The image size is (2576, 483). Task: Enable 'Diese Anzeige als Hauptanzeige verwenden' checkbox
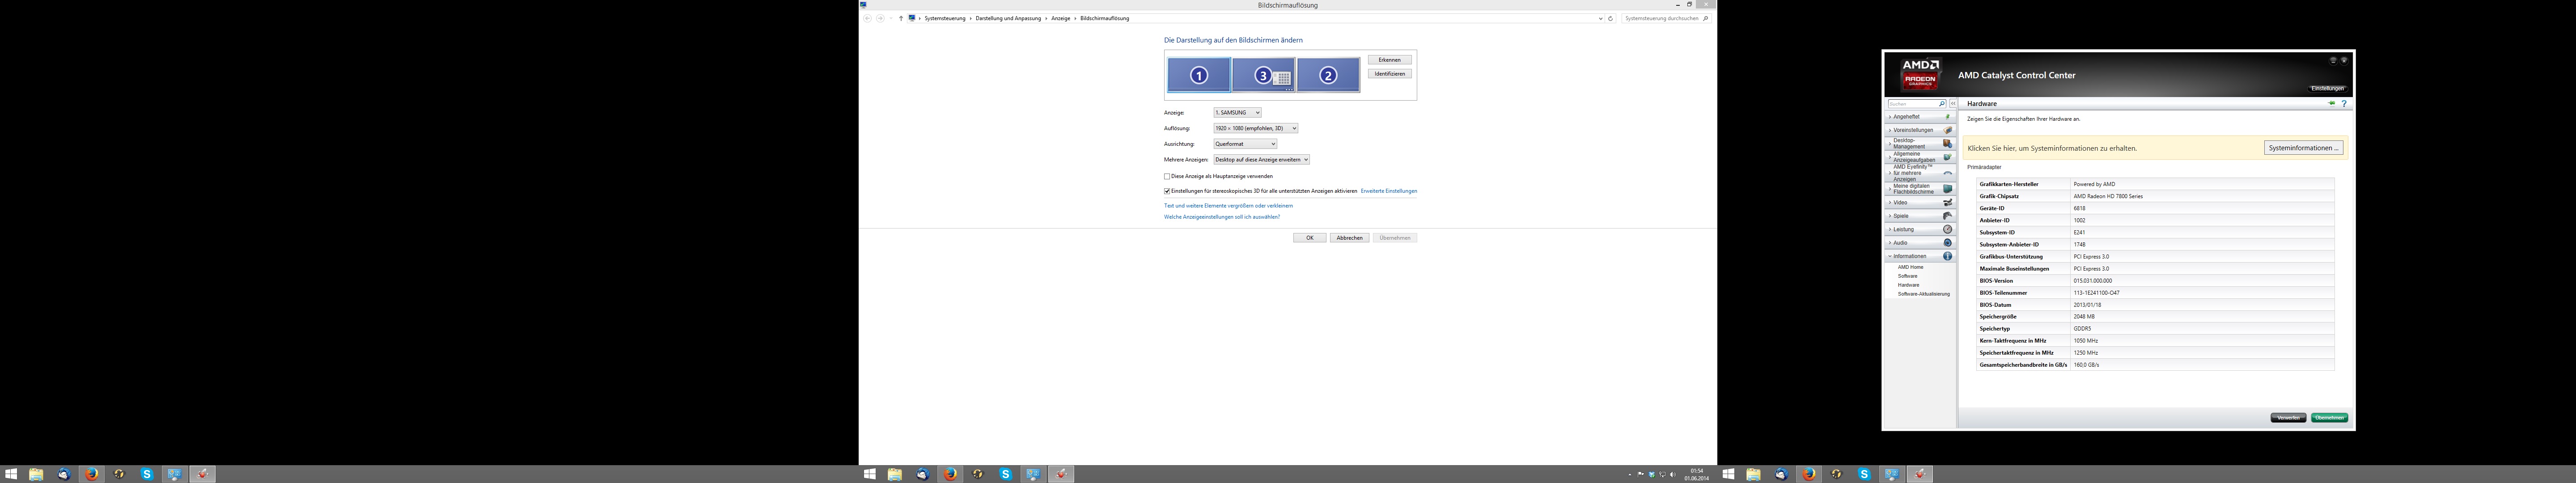(x=1167, y=176)
